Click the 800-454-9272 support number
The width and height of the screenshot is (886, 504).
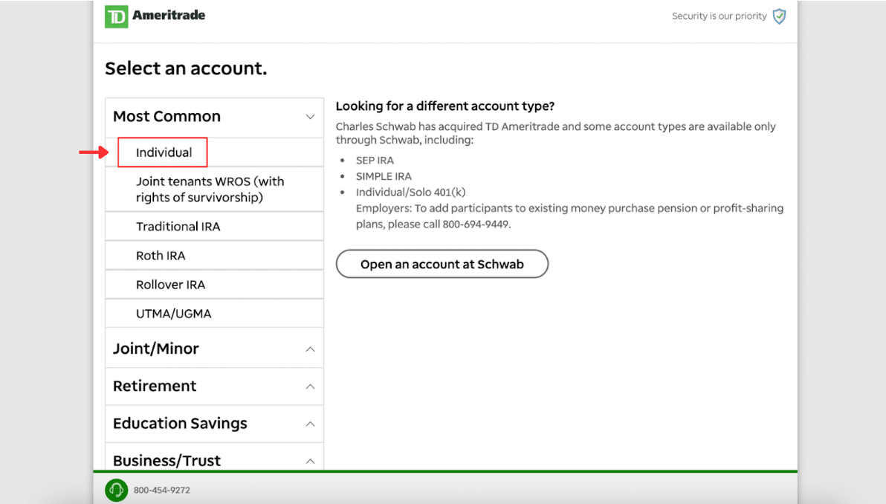(162, 491)
